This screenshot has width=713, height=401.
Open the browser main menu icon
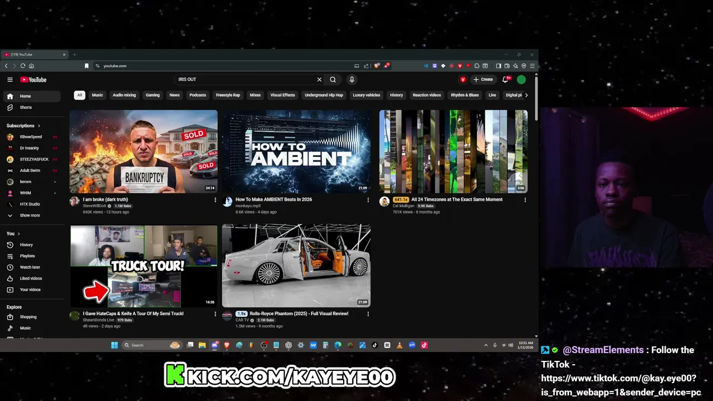coord(532,66)
